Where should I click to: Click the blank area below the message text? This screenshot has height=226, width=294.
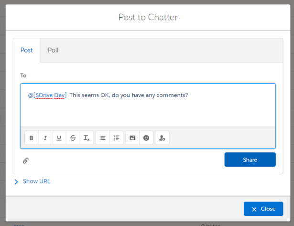[148, 114]
